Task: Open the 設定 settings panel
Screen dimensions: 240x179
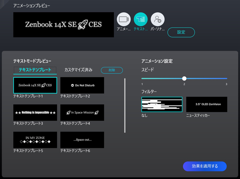Action: (x=181, y=32)
